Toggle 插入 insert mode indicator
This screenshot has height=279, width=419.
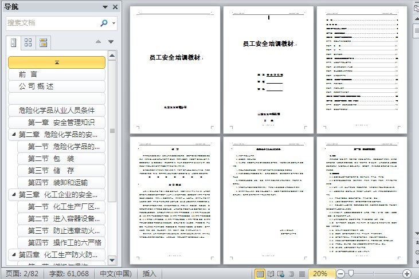tap(149, 274)
